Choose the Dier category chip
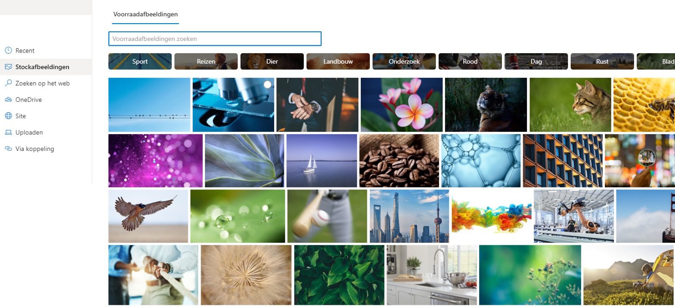 pos(272,61)
